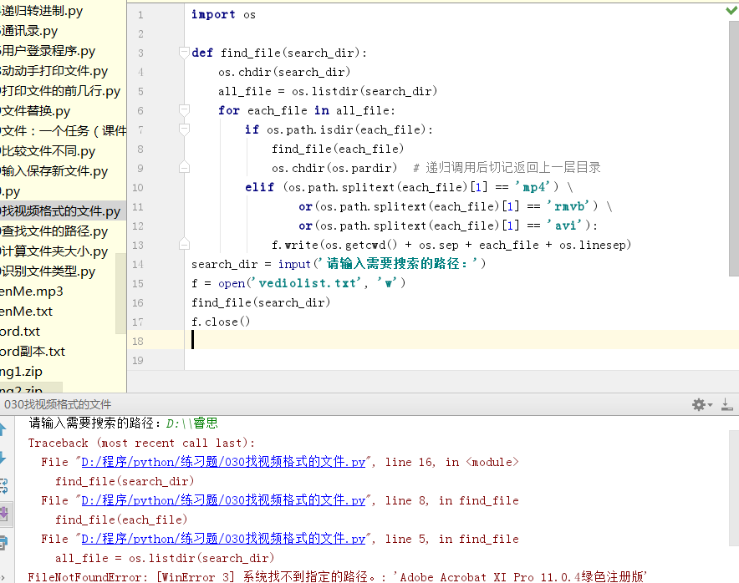739x583 pixels.
Task: Open 输入保存新文件.py in project tree
Action: (x=54, y=171)
